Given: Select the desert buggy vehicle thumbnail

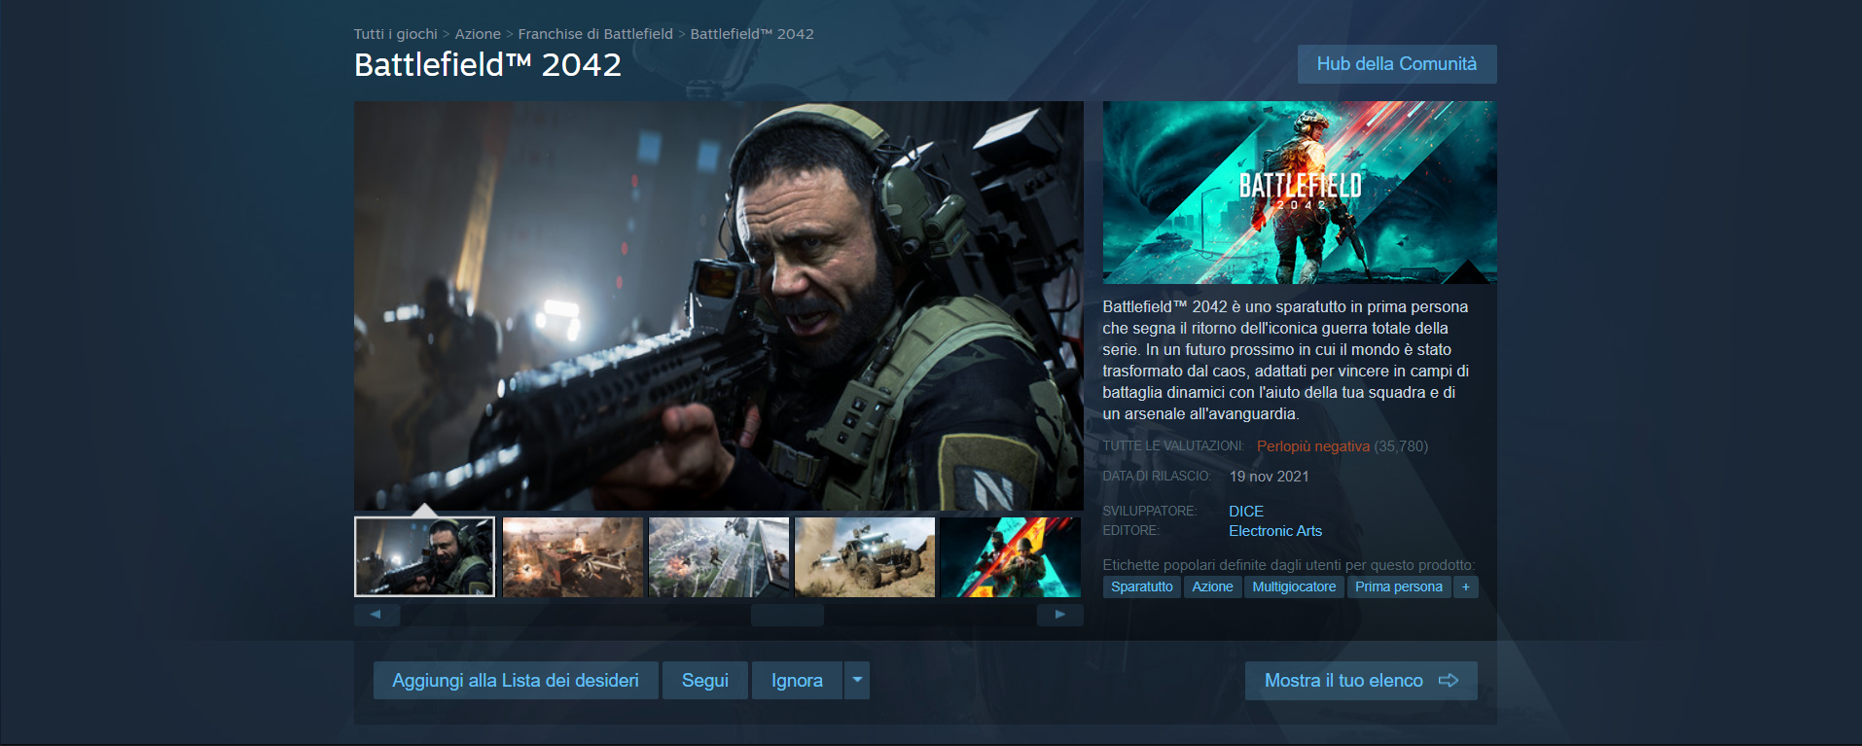Looking at the screenshot, I should pos(865,557).
